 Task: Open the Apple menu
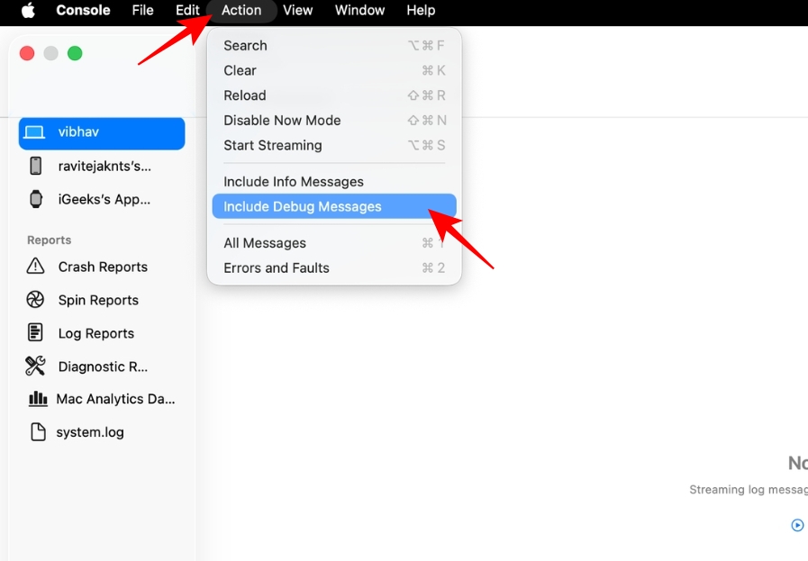click(x=28, y=10)
